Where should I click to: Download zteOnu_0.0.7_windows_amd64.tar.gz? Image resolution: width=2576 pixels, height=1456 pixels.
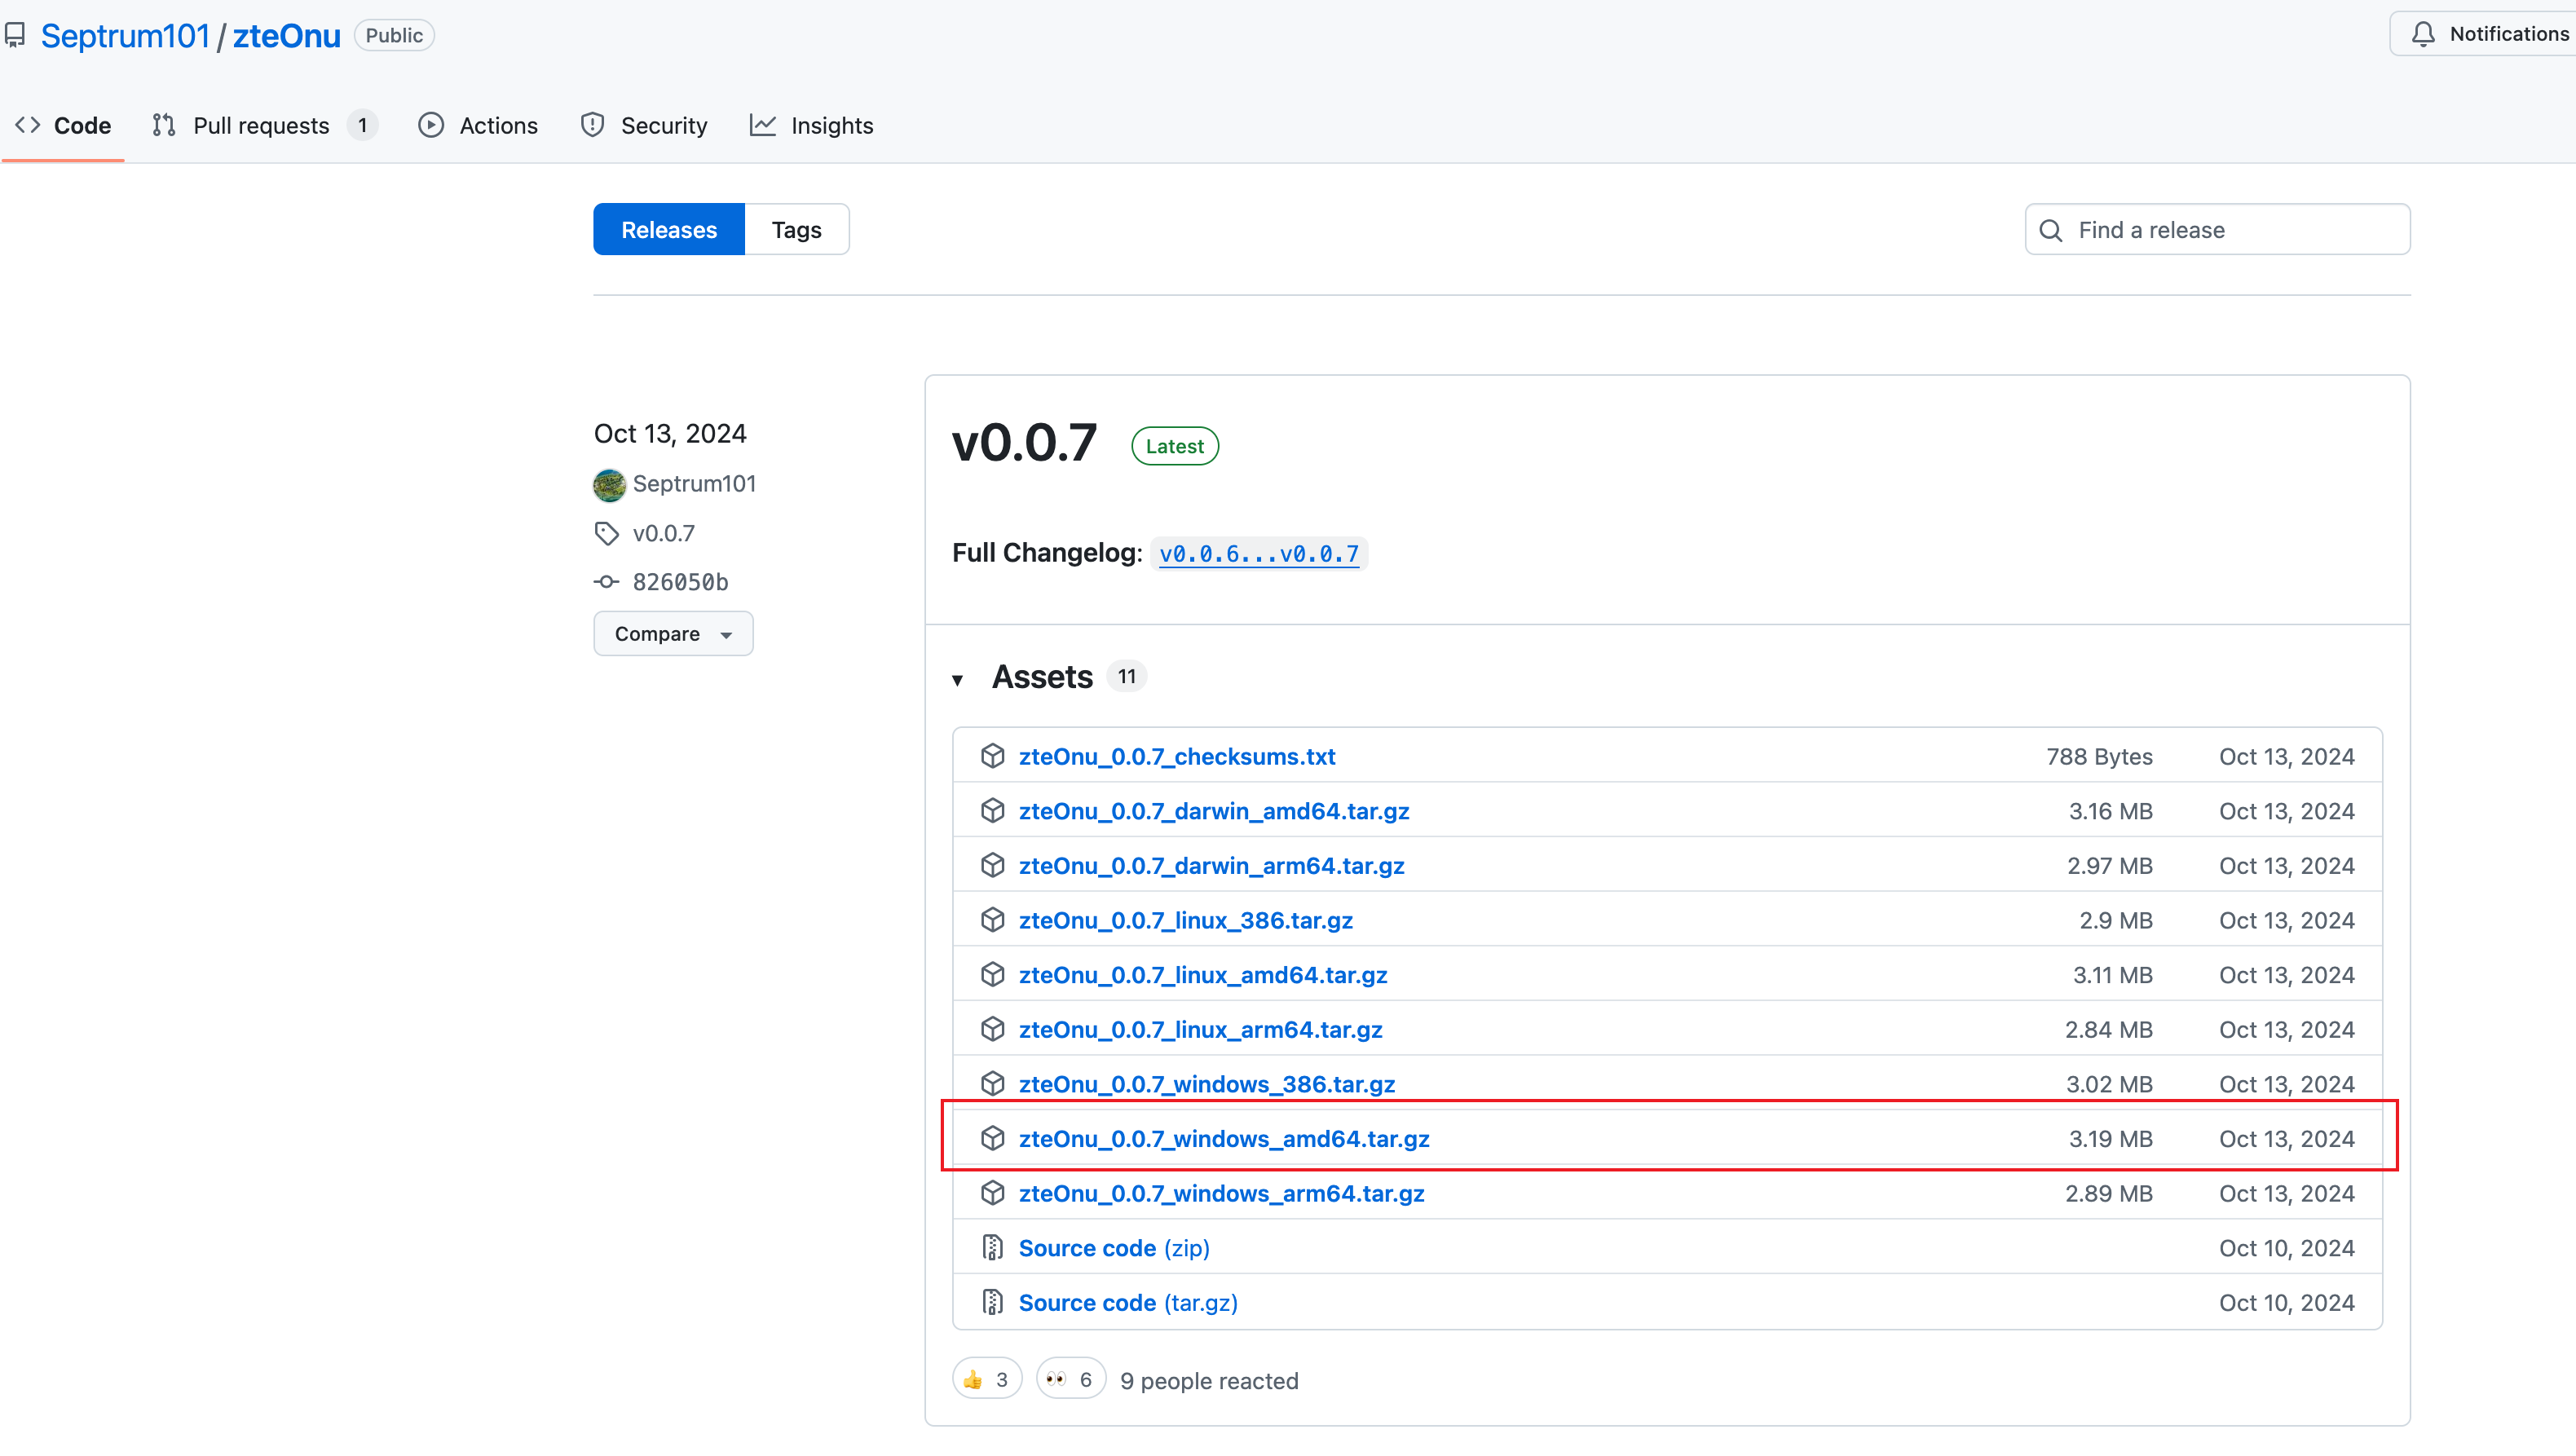1224,1140
